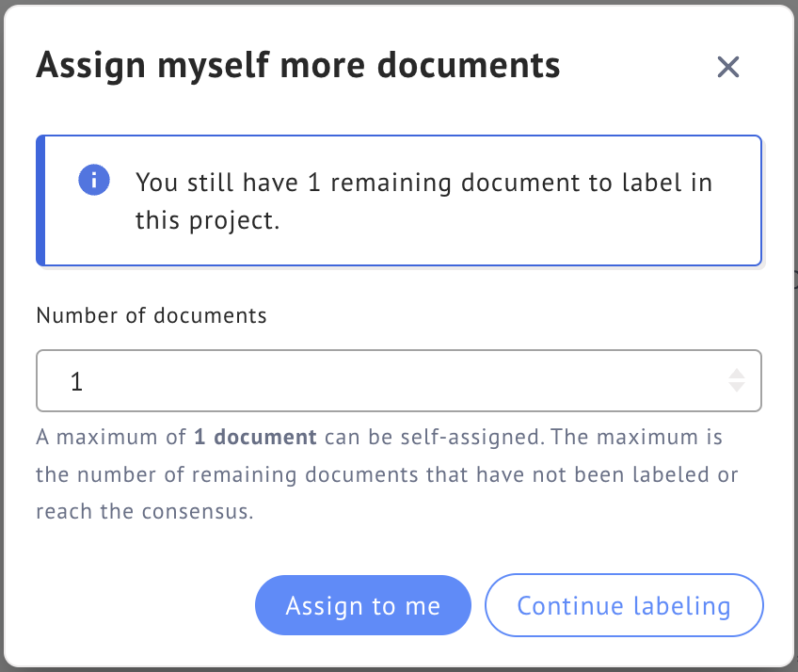This screenshot has width=798, height=672.
Task: Select the Number of documents label
Action: click(152, 315)
